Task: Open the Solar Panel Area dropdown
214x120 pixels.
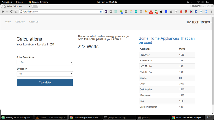Action: tap(45, 62)
